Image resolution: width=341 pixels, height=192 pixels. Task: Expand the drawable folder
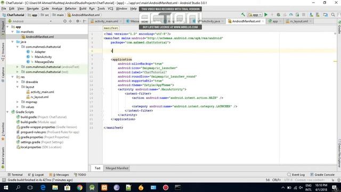point(18,82)
